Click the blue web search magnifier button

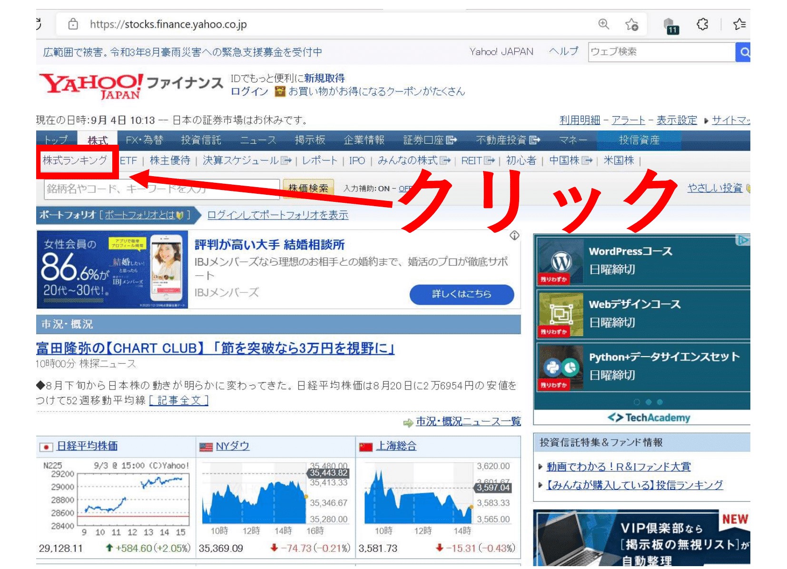click(x=744, y=52)
